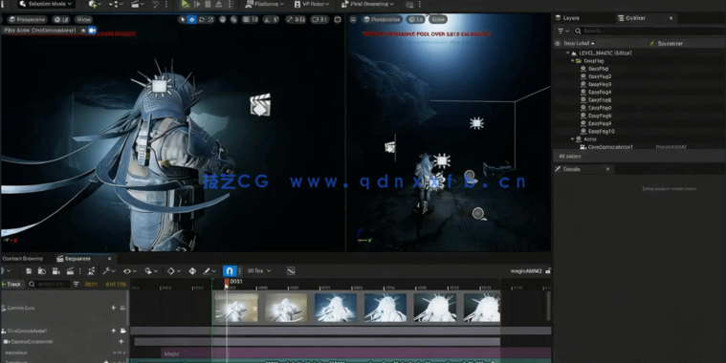Sort by Item Label column
The image size is (726, 363).
click(580, 44)
